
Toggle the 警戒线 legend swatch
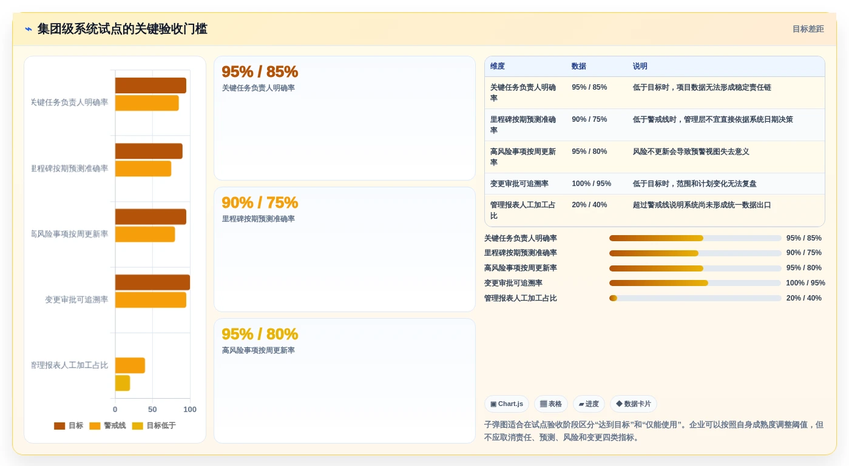click(x=95, y=426)
